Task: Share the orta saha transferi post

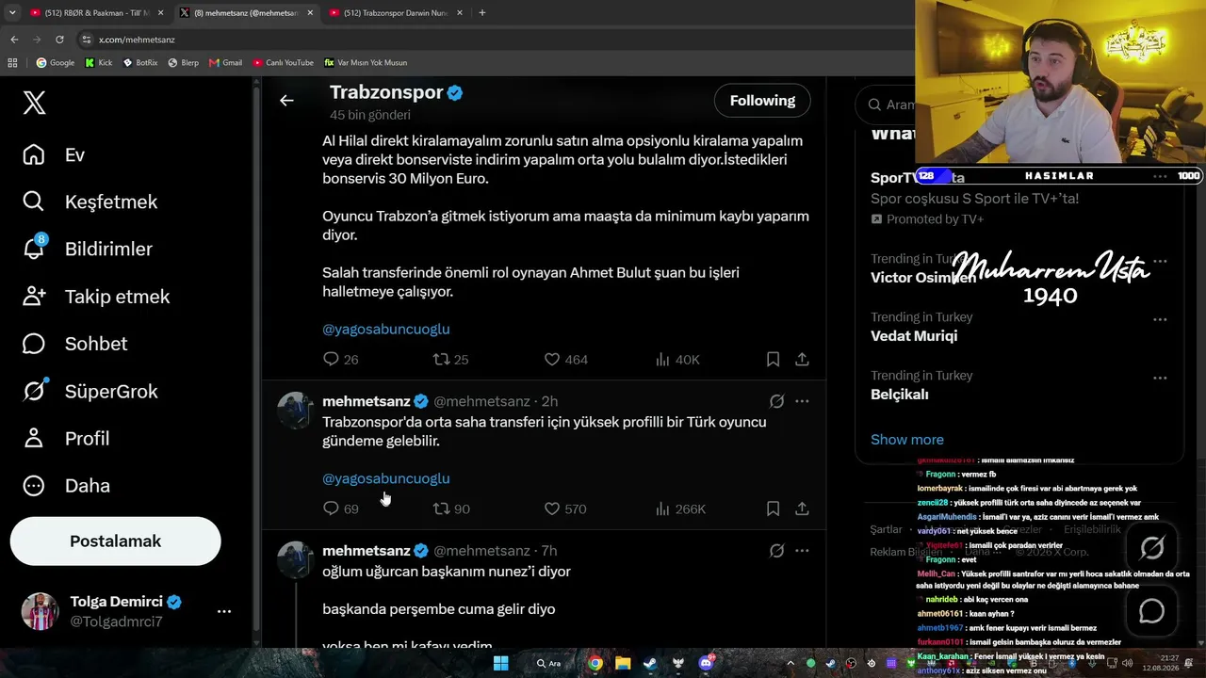Action: [x=802, y=508]
